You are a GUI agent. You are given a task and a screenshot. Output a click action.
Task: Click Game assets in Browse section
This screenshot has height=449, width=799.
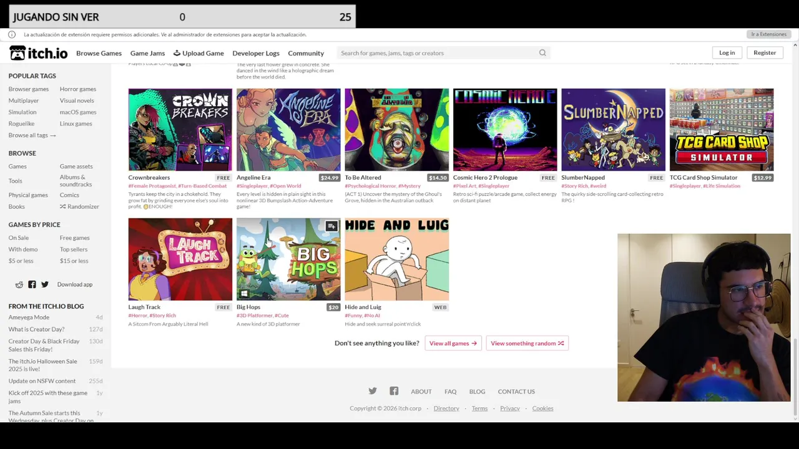tap(76, 167)
